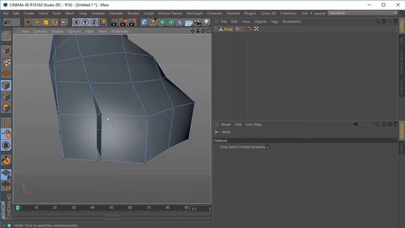
Task: Open Attribute Manager Mode menu
Action: point(226,124)
